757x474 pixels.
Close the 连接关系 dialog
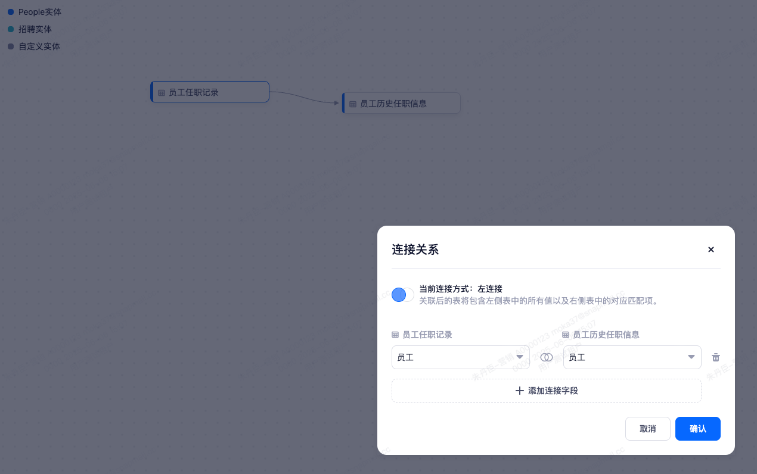pos(711,250)
